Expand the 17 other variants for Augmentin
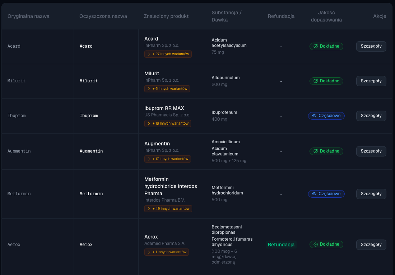Screen dimensions: 395x275 coord(168,159)
